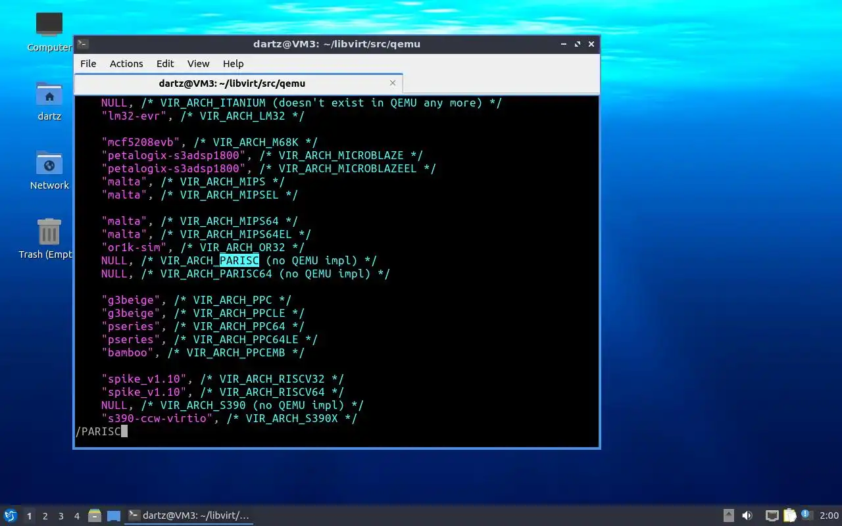Open the Computer desktop icon

(49, 32)
